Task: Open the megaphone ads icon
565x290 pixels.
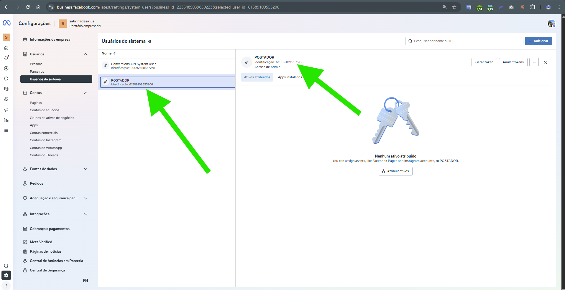Action: pyautogui.click(x=6, y=110)
